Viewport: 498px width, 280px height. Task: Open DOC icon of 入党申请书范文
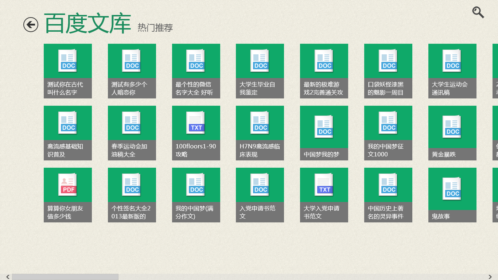point(260,184)
